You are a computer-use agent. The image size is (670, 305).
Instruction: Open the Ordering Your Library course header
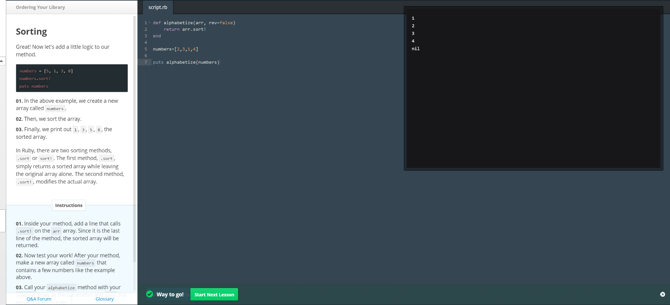pos(40,7)
